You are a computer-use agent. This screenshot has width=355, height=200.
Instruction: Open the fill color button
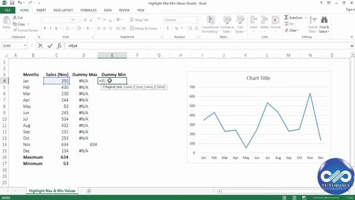click(x=79, y=28)
